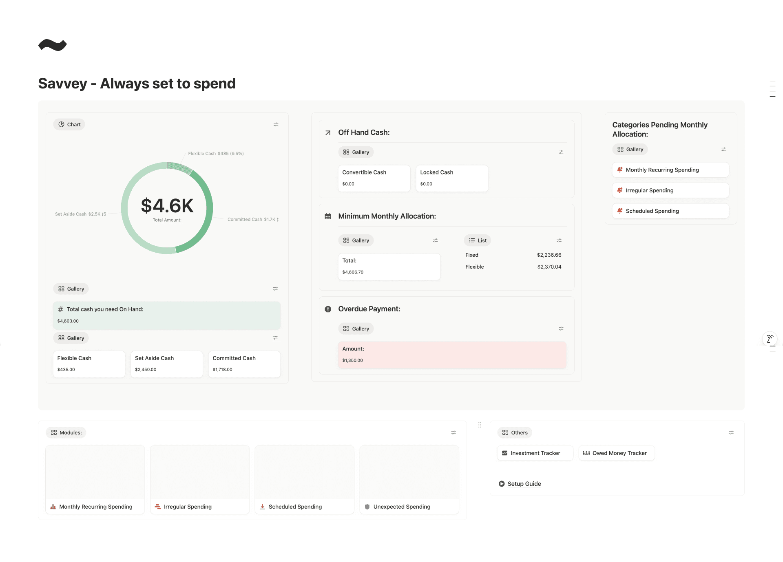The height and width of the screenshot is (562, 783).
Task: Open the Owed Money Tracker page
Action: (x=616, y=453)
